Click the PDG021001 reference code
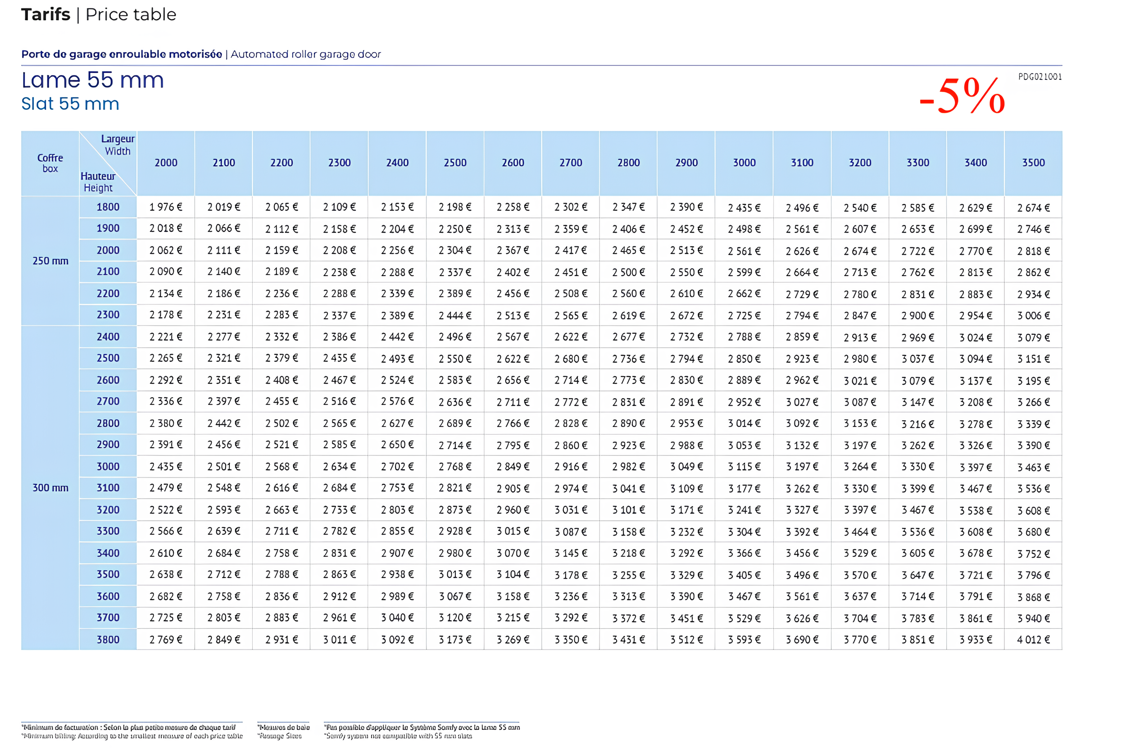 tap(1040, 77)
